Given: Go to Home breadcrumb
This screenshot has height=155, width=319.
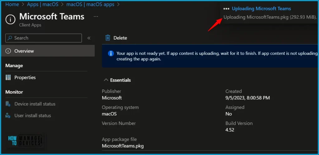Looking at the screenshot, I should pos(12,4).
